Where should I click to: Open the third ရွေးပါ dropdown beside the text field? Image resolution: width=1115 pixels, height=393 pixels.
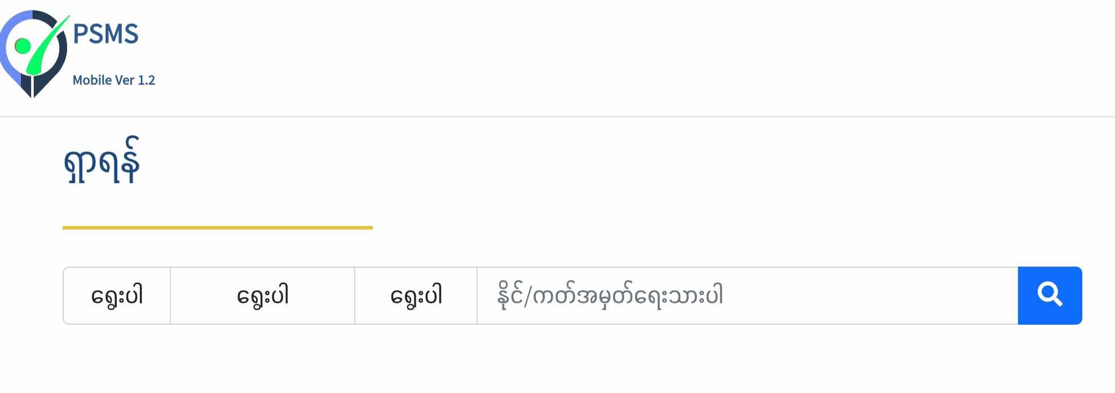[416, 295]
